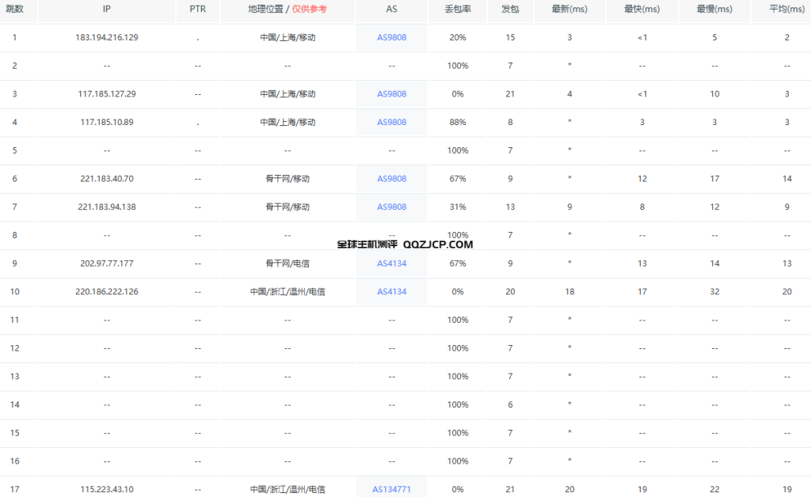Image resolution: width=811 pixels, height=497 pixels.
Task: Open the AS4134 link on hop 9
Action: [x=391, y=263]
